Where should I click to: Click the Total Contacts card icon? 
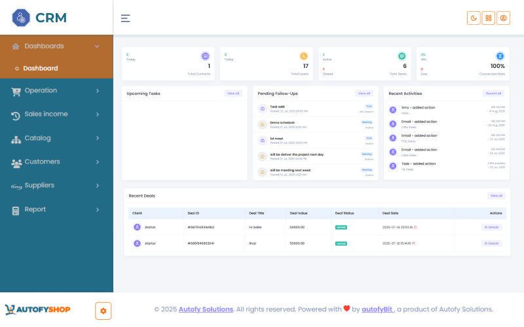[x=205, y=56]
